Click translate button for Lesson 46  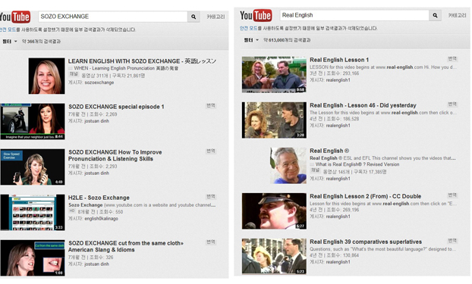[x=452, y=104]
